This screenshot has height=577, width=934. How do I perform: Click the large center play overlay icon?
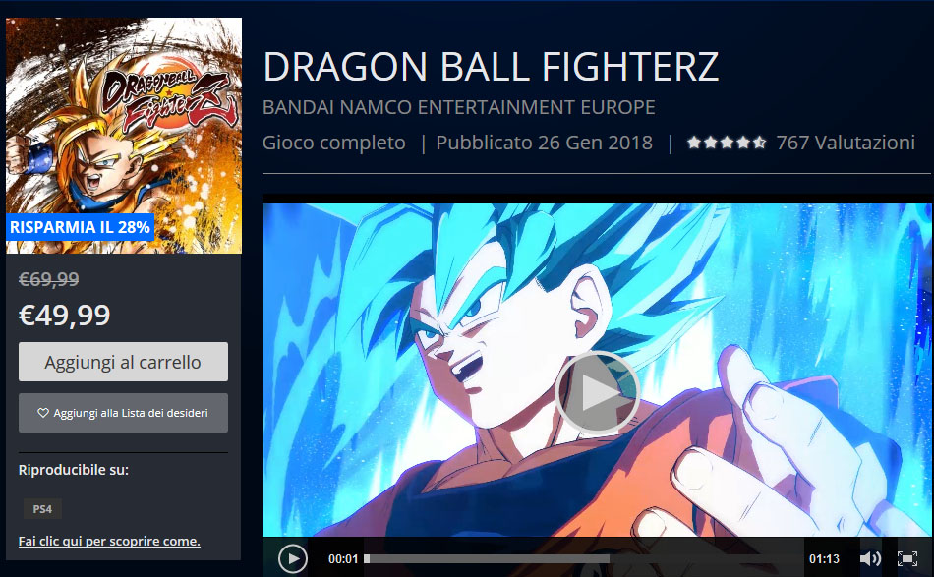tap(598, 393)
